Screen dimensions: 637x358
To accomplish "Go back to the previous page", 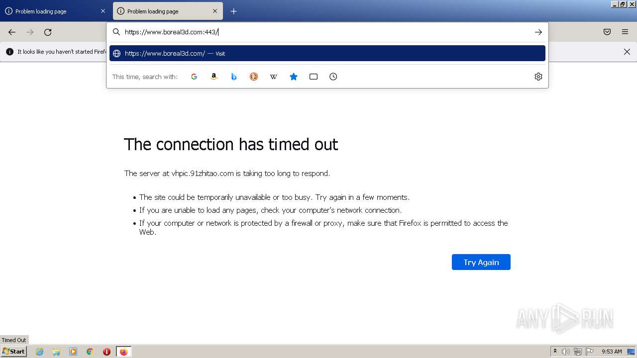I will point(12,32).
